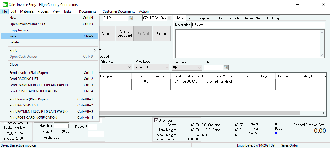
Task: Open the Warehouse dropdown list
Action: 199,68
